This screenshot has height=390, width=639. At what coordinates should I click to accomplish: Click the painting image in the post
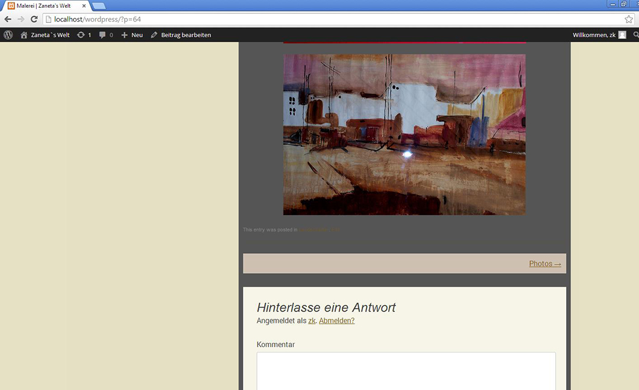404,134
